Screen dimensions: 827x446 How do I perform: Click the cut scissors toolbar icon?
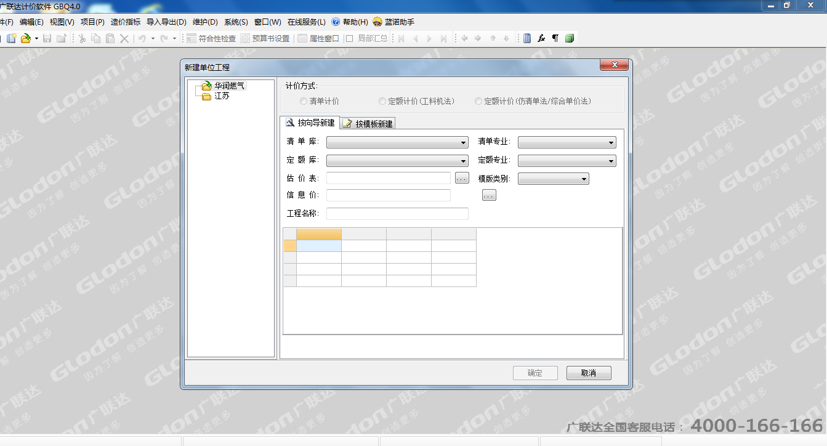coord(82,38)
